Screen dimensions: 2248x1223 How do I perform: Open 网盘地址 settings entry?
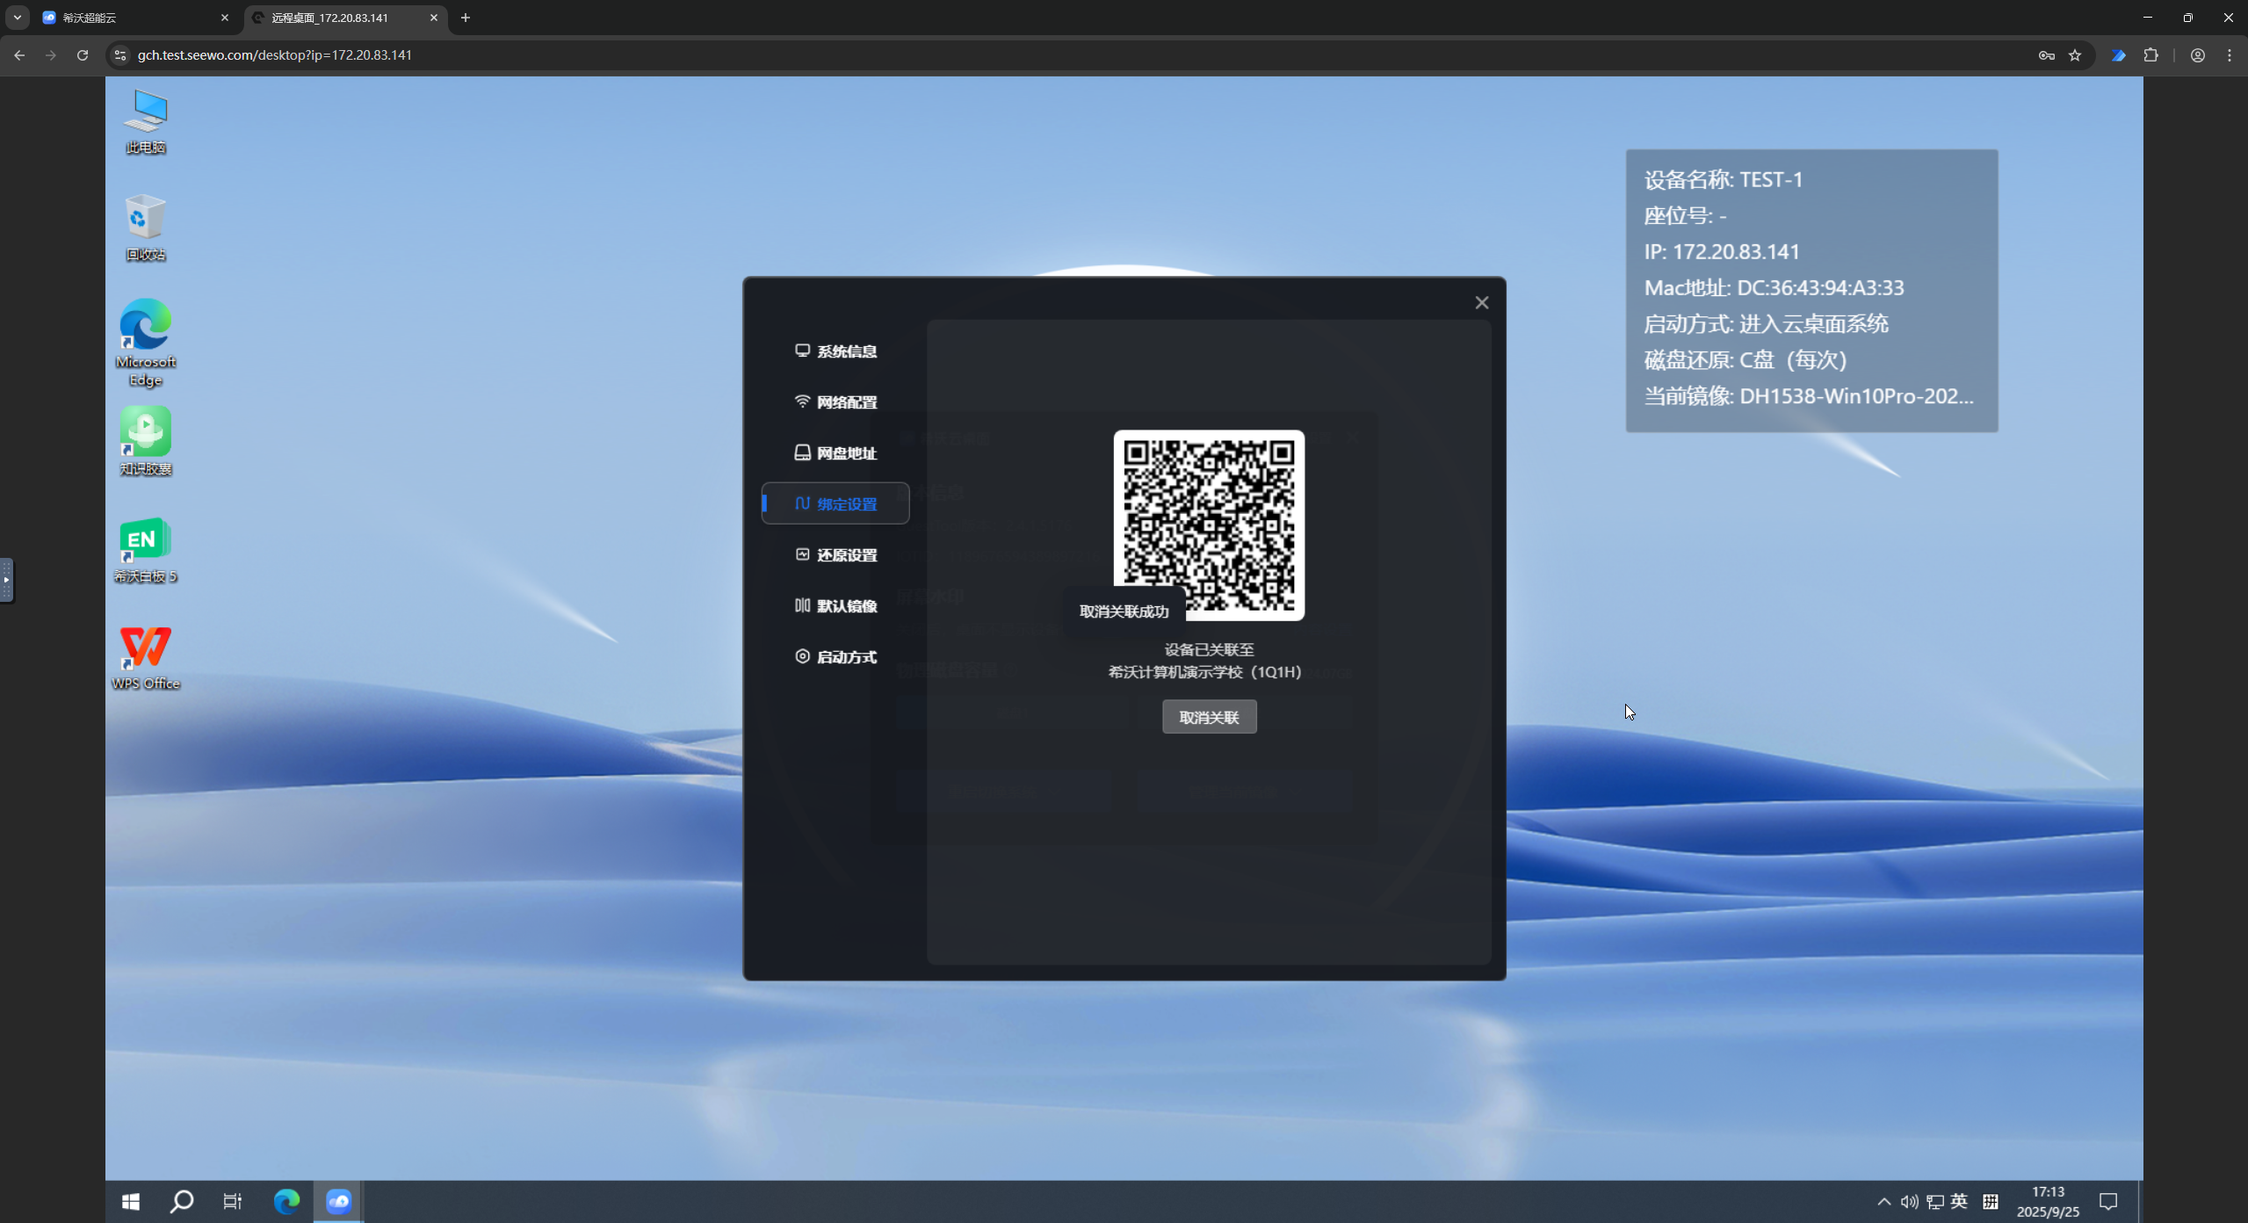coord(835,453)
